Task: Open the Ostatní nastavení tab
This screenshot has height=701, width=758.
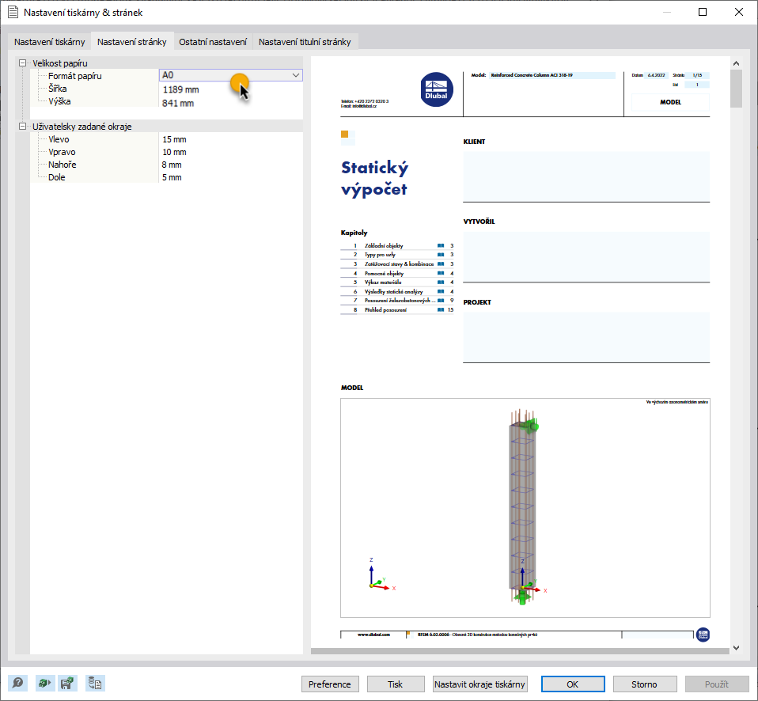Action: coord(213,42)
